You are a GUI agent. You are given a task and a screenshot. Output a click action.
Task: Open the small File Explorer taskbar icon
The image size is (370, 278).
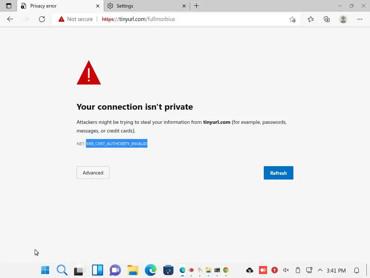coord(208,270)
